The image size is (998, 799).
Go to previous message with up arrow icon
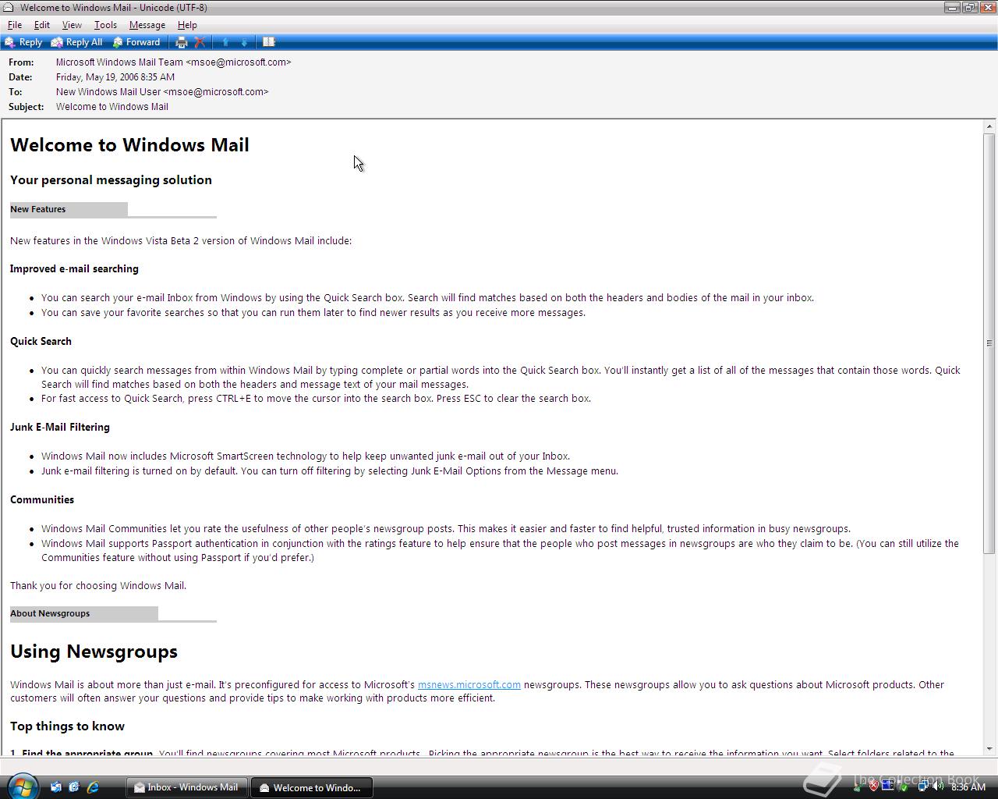226,42
